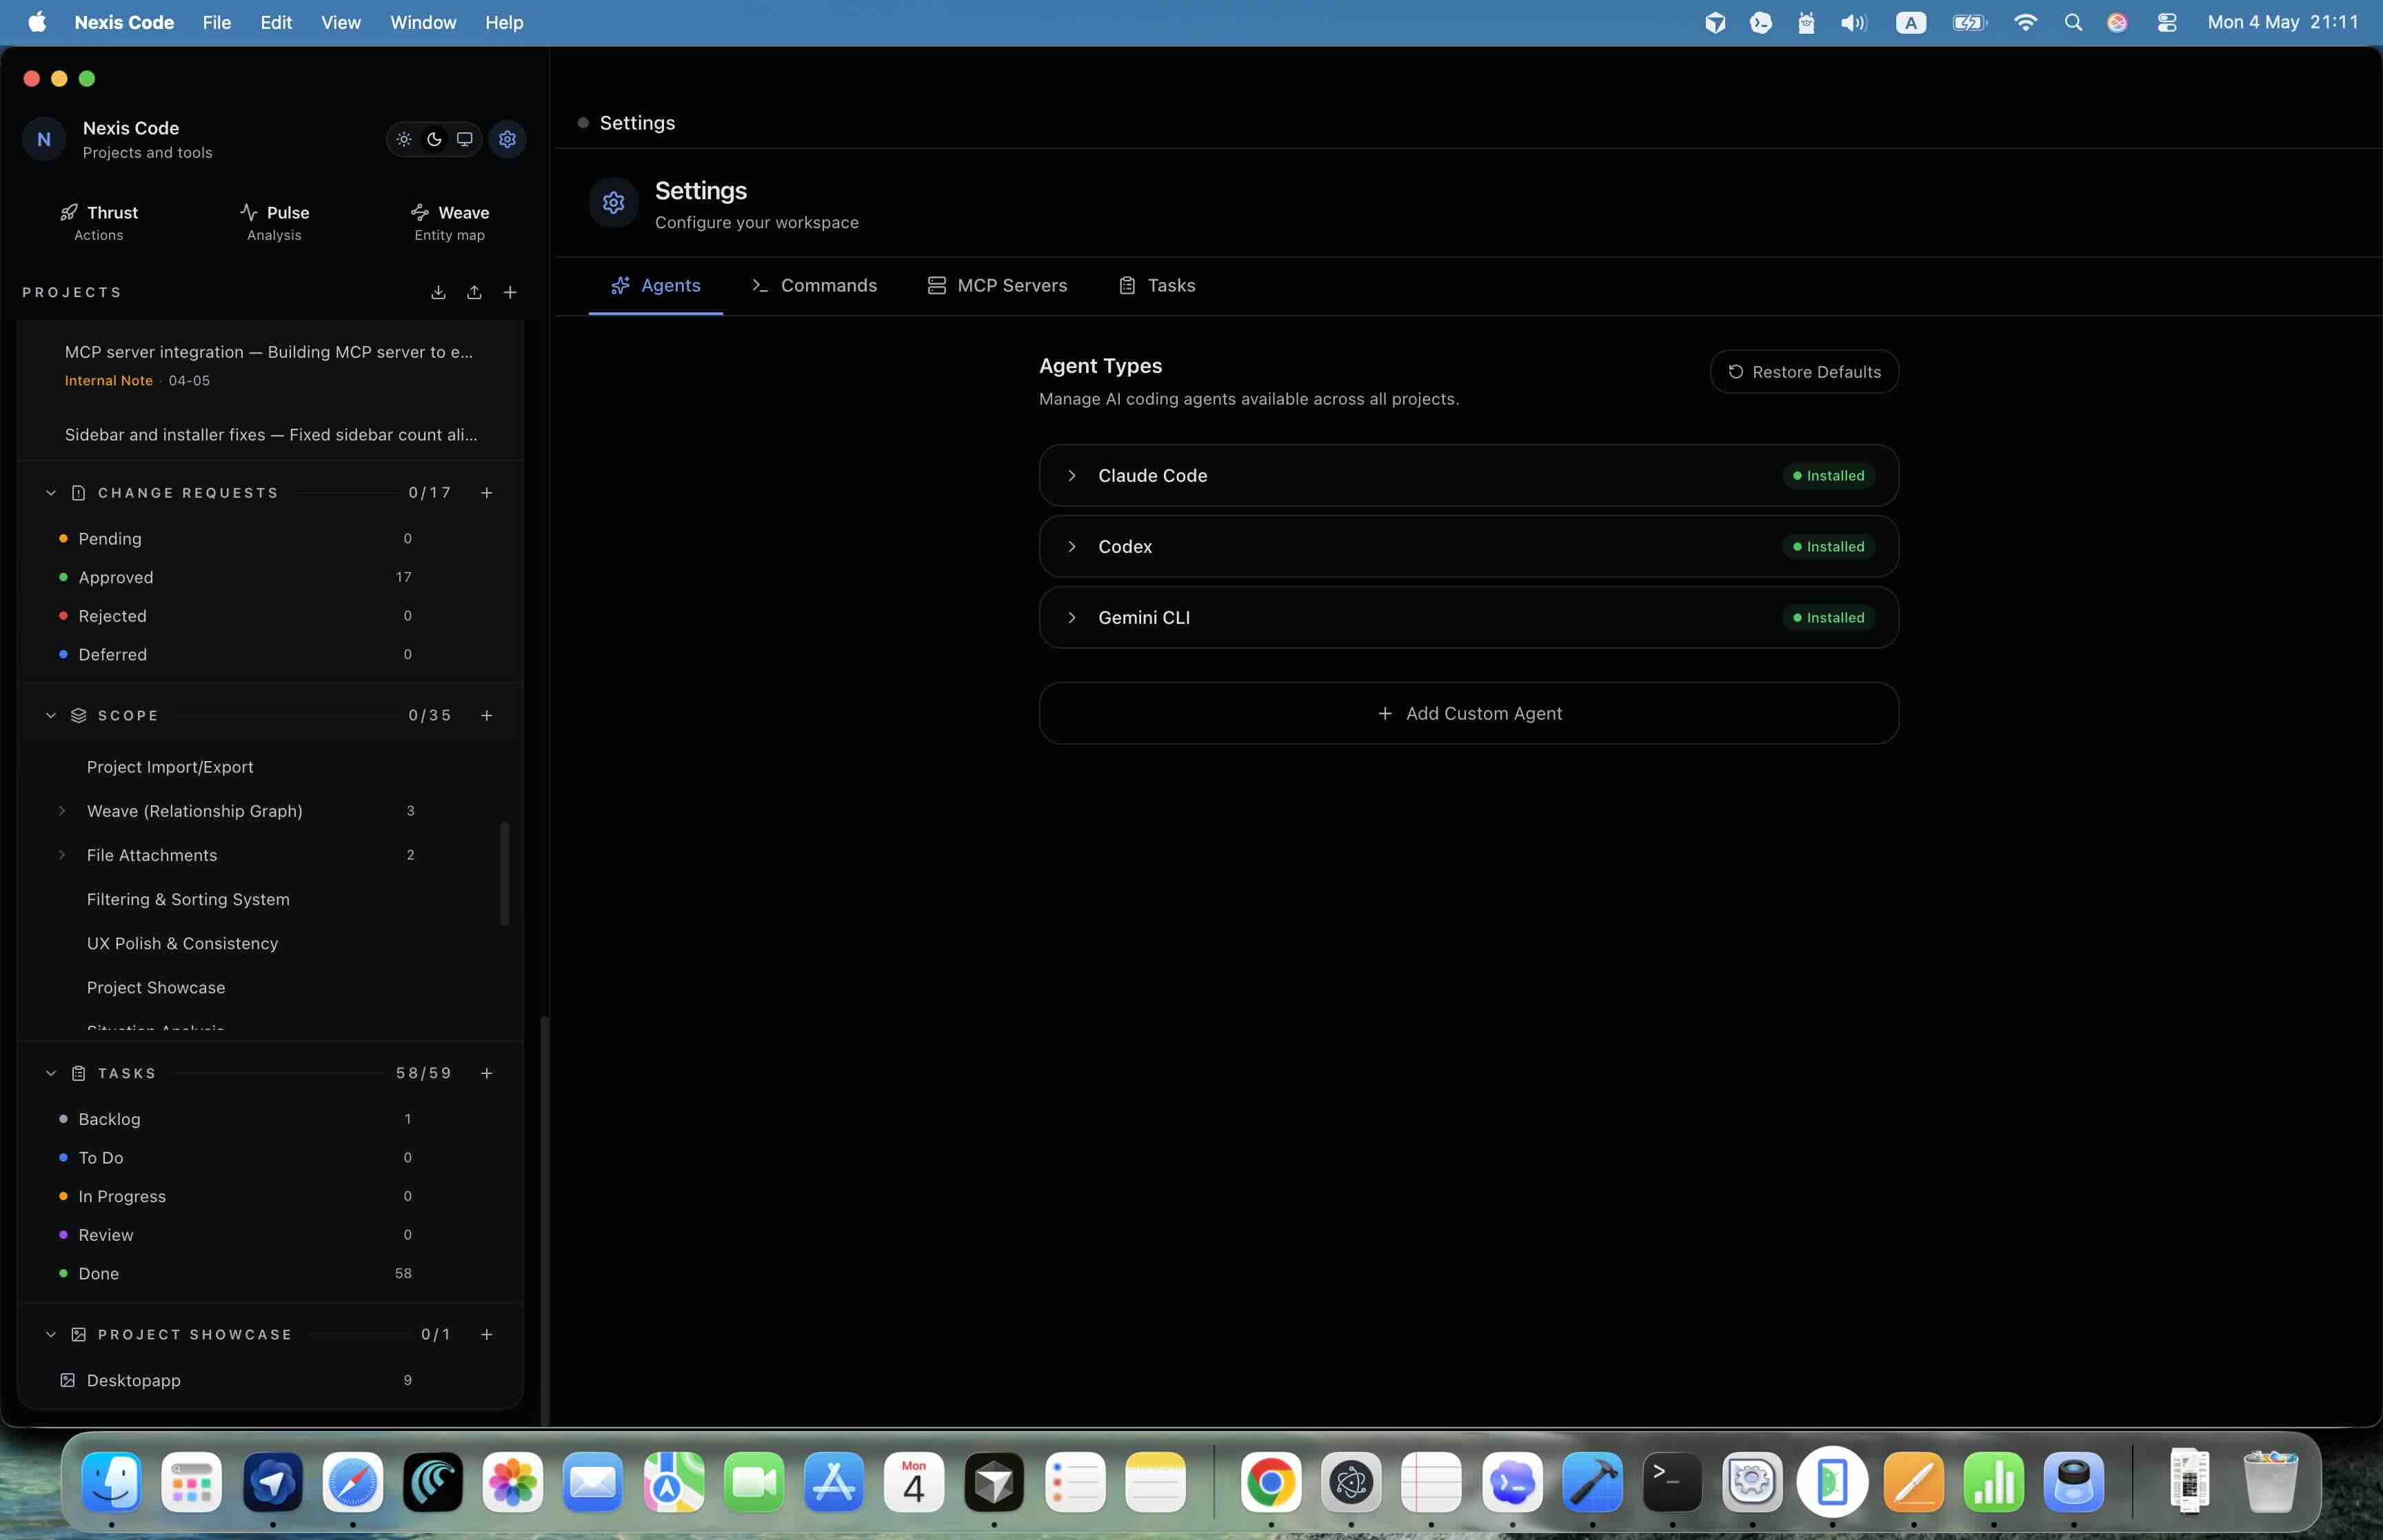2383x1540 pixels.
Task: Click Wi-Fi icon in menu bar
Action: click(x=2025, y=22)
